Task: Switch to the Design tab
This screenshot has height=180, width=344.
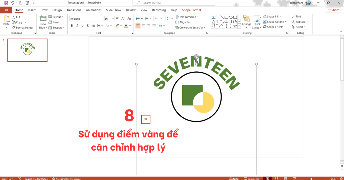Action: point(57,10)
